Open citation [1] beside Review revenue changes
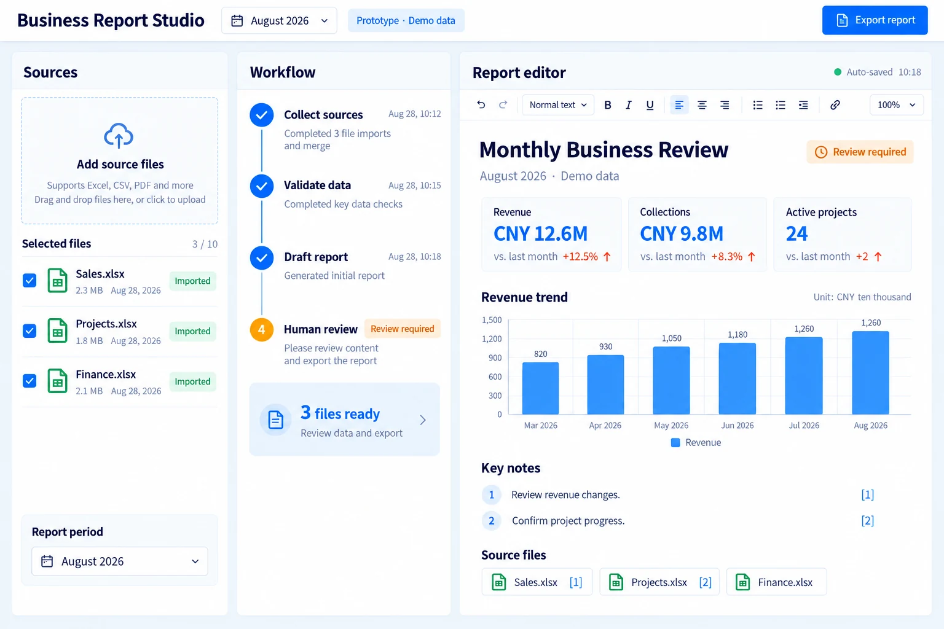944x629 pixels. pyautogui.click(x=868, y=494)
